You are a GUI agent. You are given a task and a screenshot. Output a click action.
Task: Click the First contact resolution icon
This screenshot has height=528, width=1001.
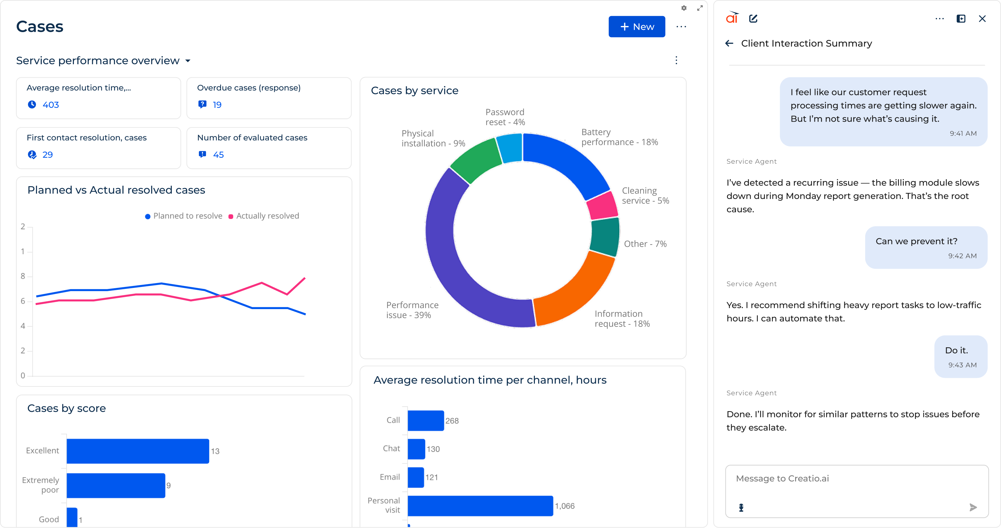32,154
